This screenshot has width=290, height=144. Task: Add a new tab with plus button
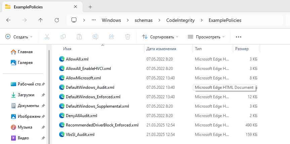(90, 7)
